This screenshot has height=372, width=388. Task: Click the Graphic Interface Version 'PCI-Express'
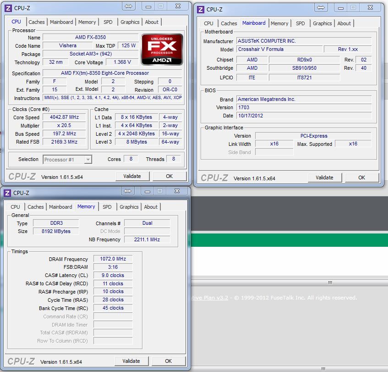[313, 136]
